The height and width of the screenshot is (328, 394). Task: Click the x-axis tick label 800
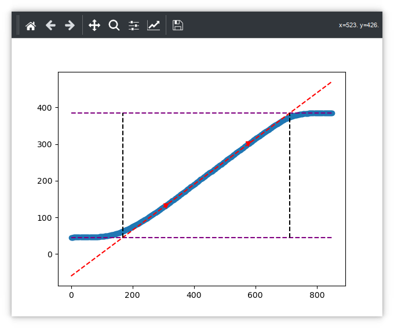(317, 295)
